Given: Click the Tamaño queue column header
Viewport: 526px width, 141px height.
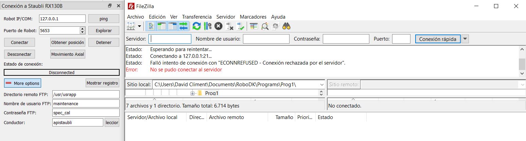Looking at the screenshot, I should (x=281, y=117).
